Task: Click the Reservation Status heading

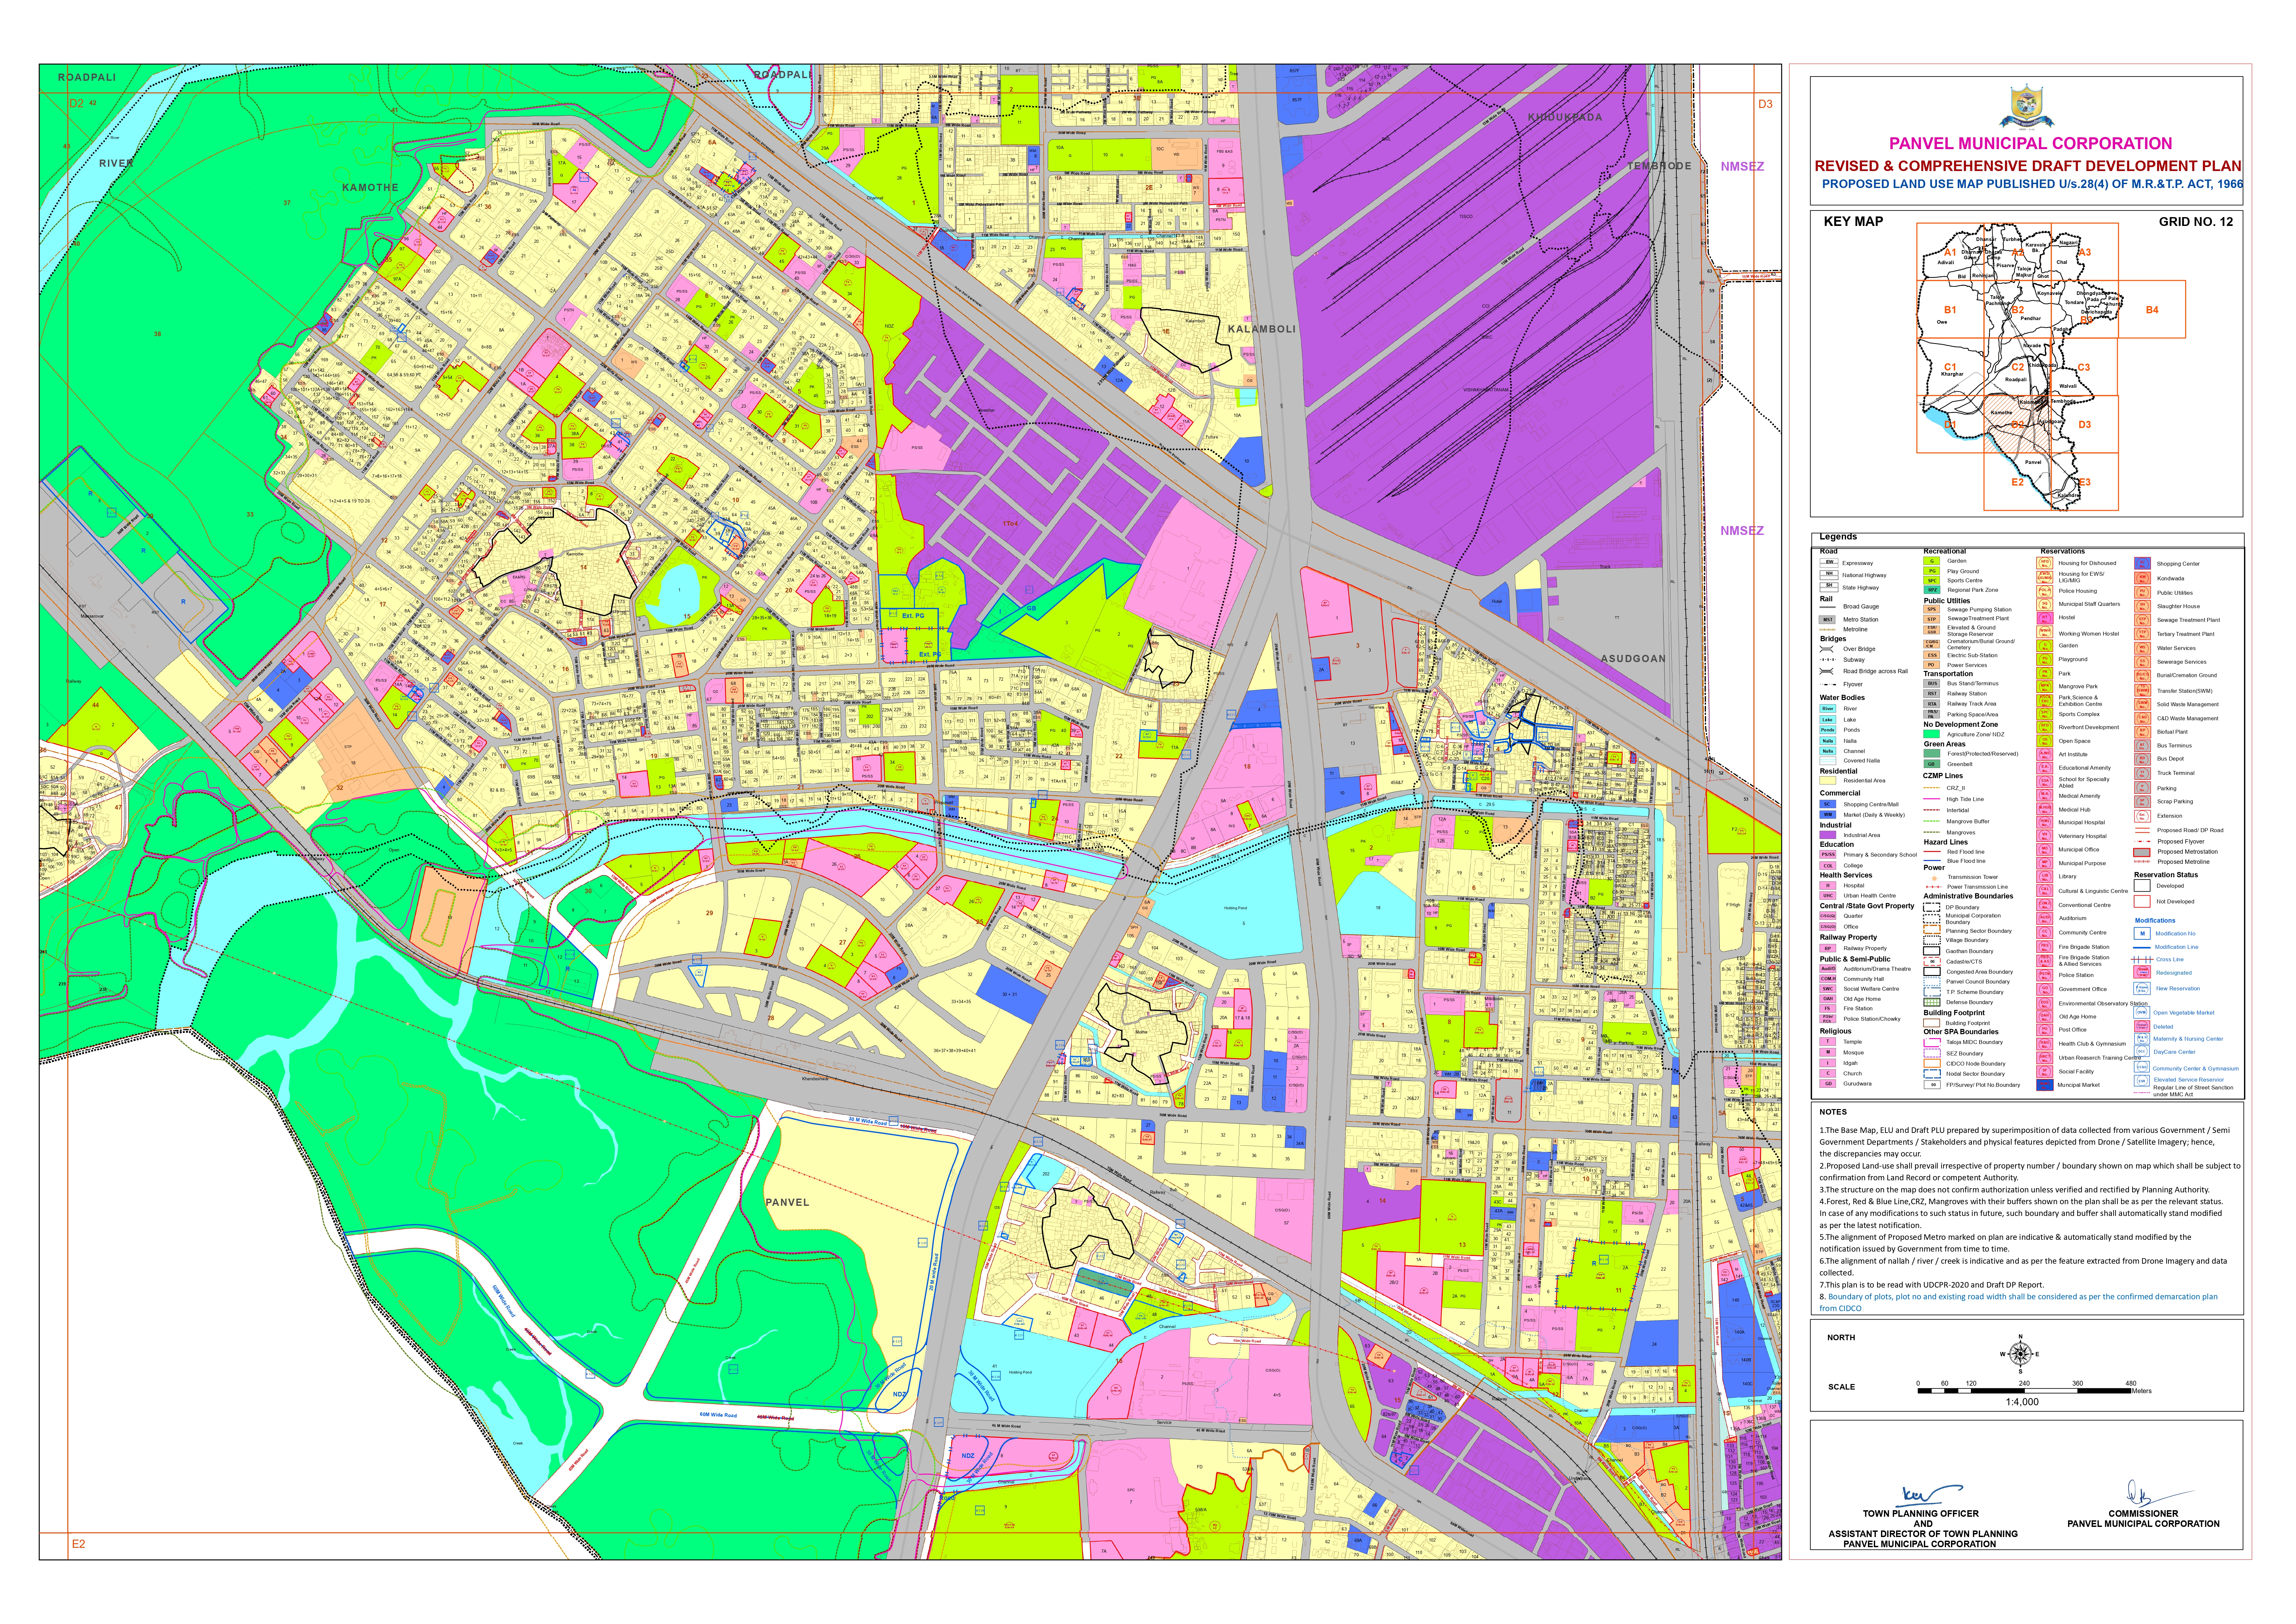Action: tap(2166, 875)
